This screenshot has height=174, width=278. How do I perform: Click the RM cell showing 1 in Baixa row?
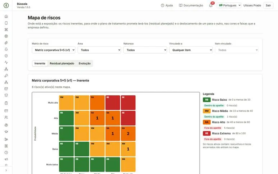point(128,149)
